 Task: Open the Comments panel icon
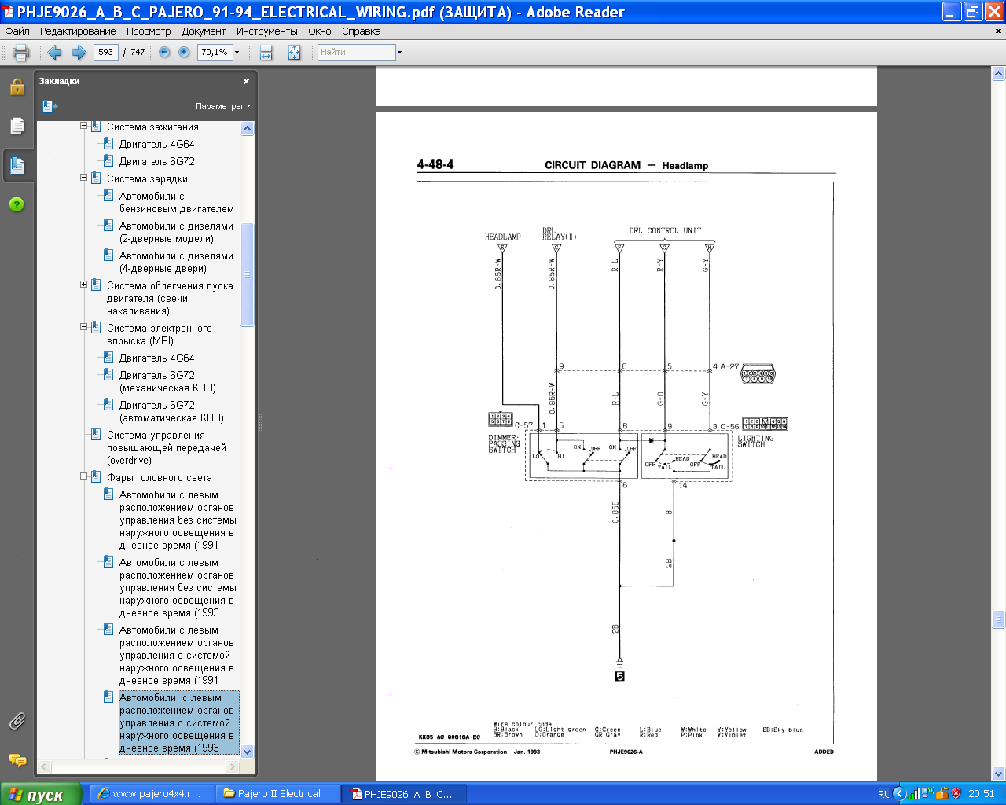pos(17,760)
